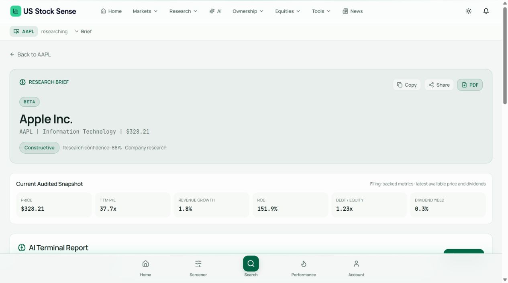Select the PRICE $328.21 metric card
The height and width of the screenshot is (283, 508).
click(x=54, y=205)
